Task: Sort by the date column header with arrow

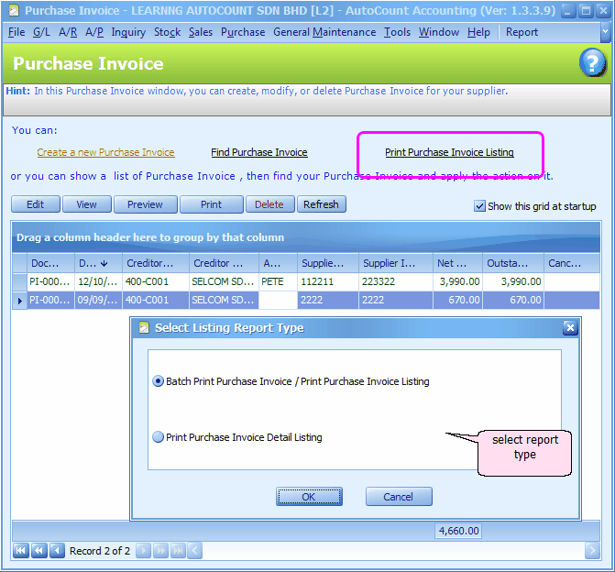Action: tap(98, 263)
